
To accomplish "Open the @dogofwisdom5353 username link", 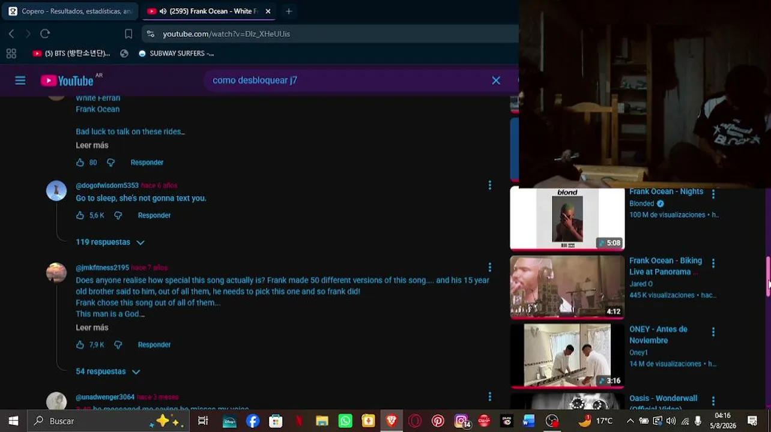I will pos(107,186).
